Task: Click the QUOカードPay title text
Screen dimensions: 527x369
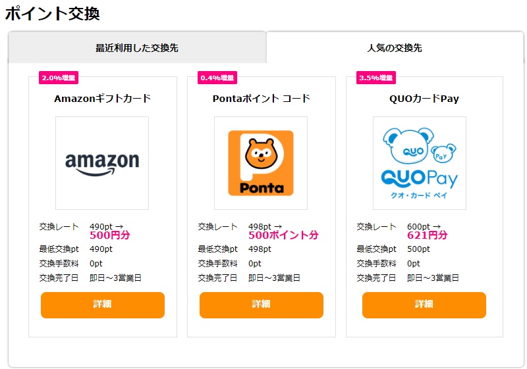Action: pos(424,99)
